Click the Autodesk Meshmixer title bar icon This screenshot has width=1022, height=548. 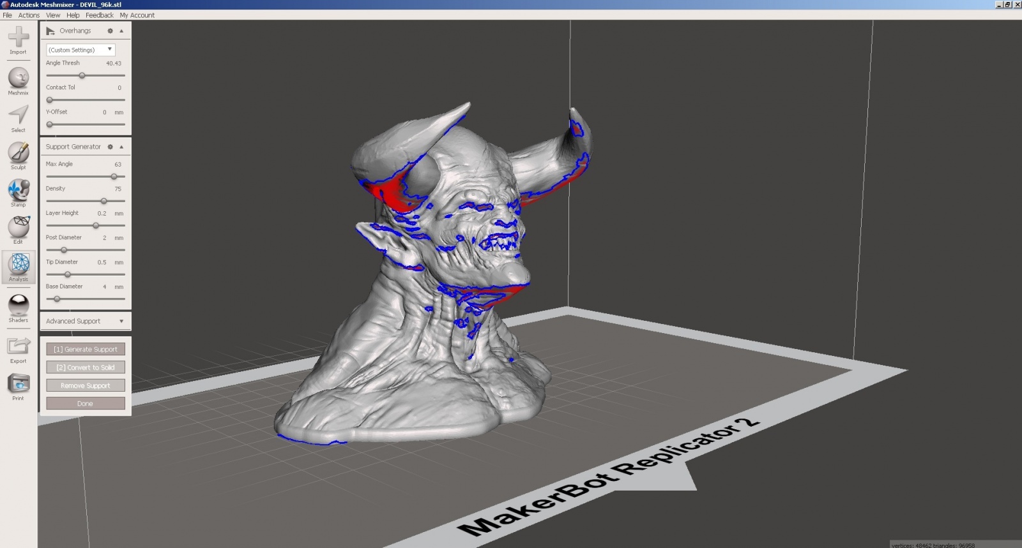coord(5,4)
